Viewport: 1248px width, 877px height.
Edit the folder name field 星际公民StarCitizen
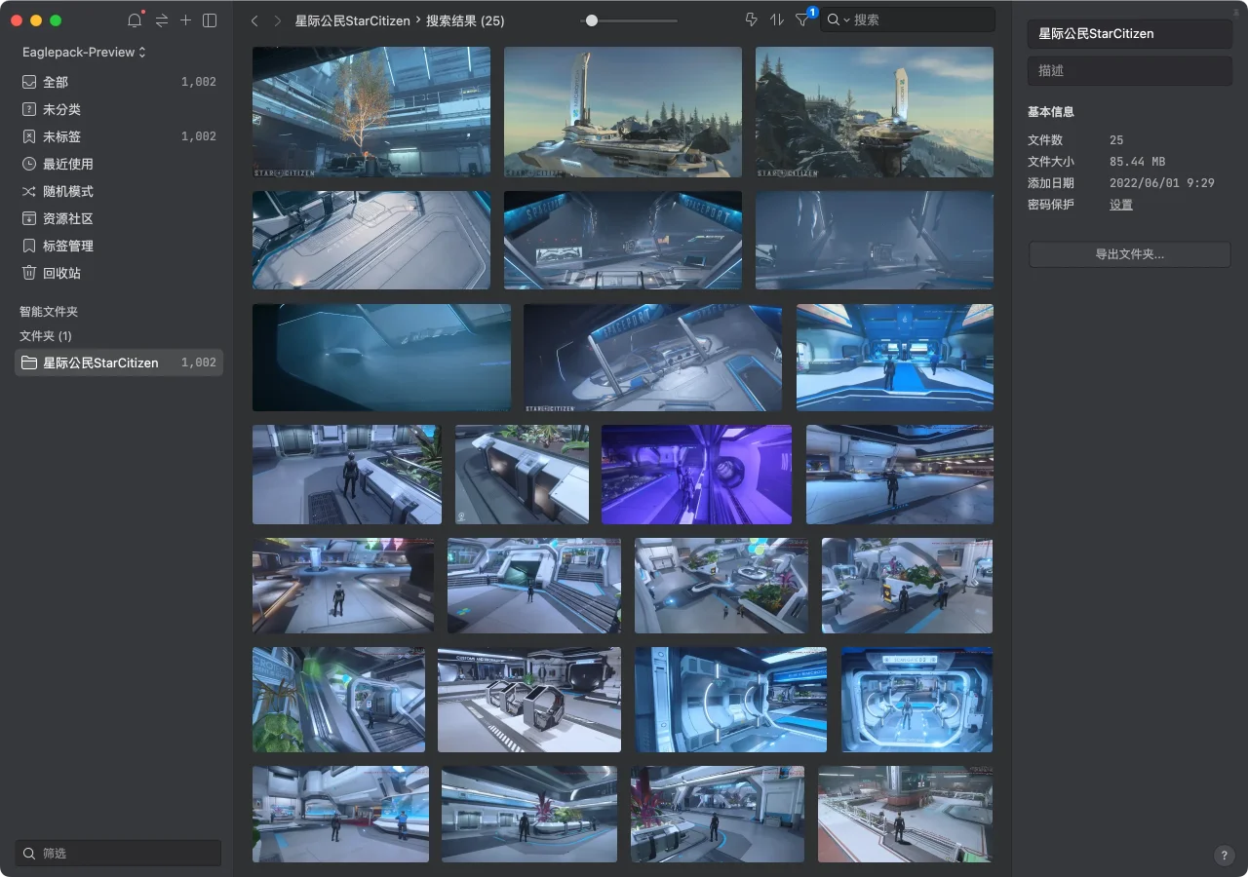(x=1130, y=33)
